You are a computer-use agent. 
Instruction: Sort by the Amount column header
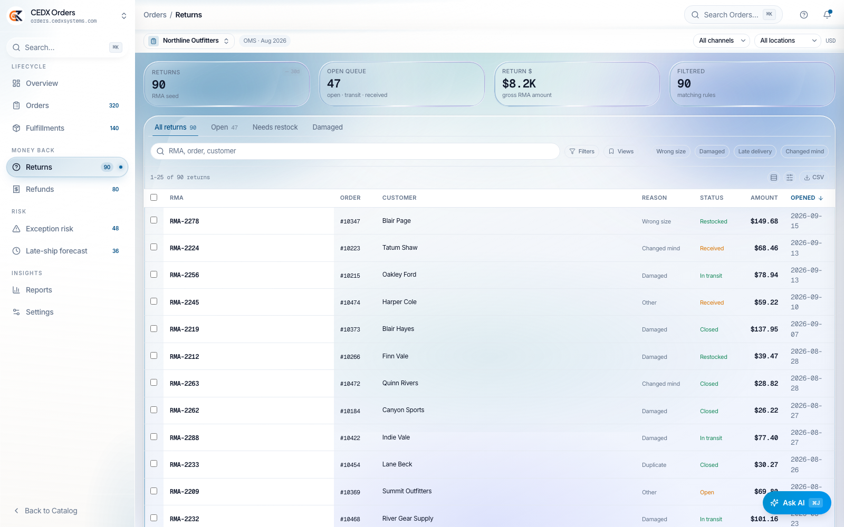click(x=764, y=198)
